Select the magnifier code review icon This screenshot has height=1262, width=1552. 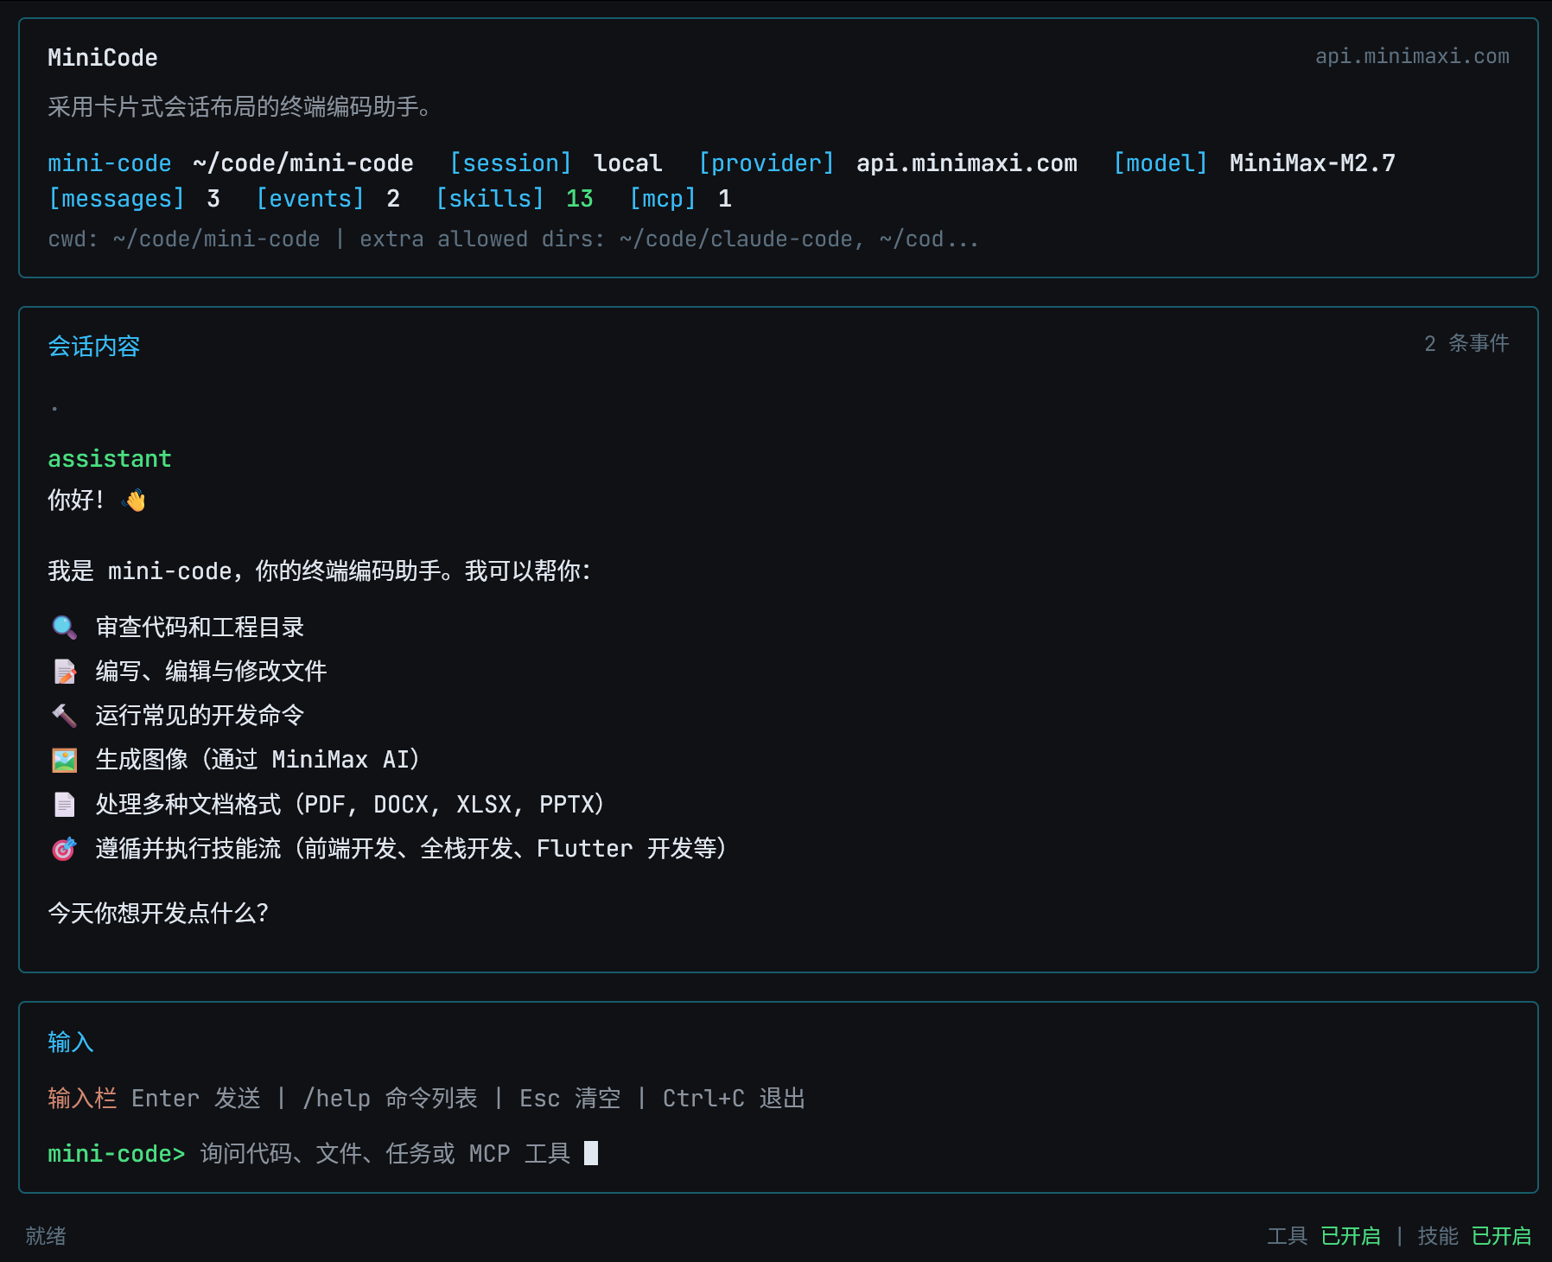[x=64, y=628]
